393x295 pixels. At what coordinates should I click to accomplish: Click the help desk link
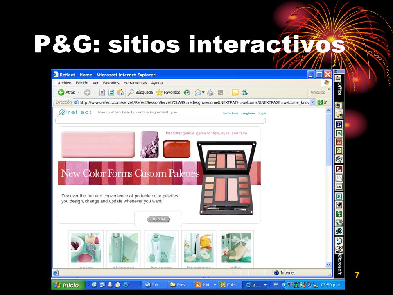point(230,113)
